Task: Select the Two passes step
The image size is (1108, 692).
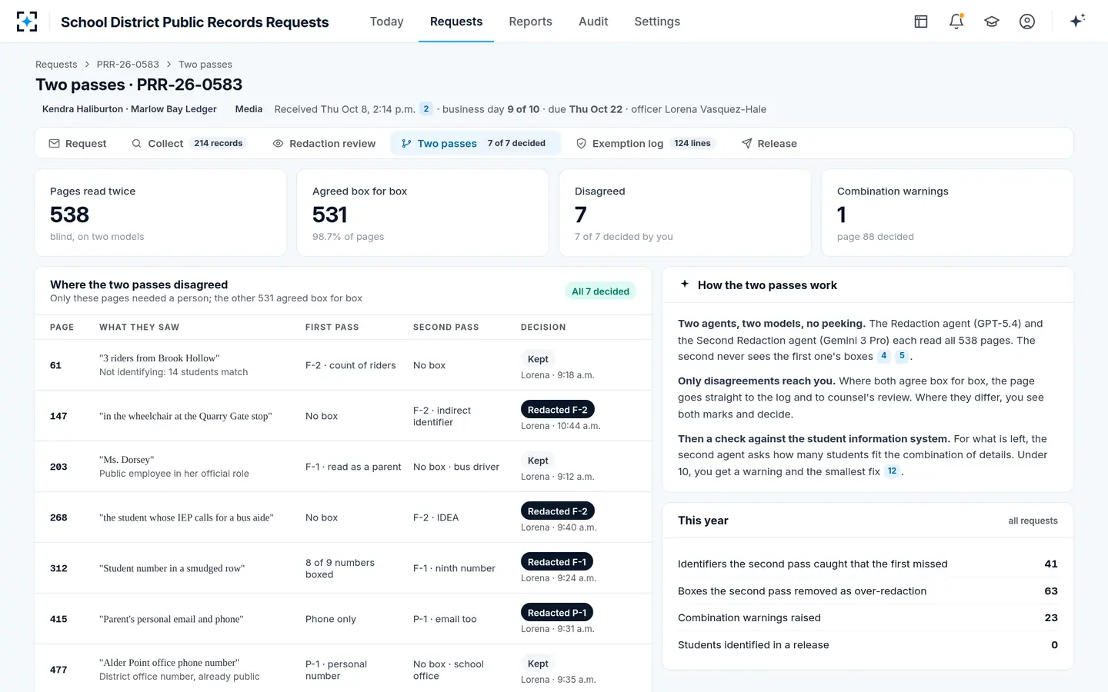Action: pyautogui.click(x=476, y=144)
